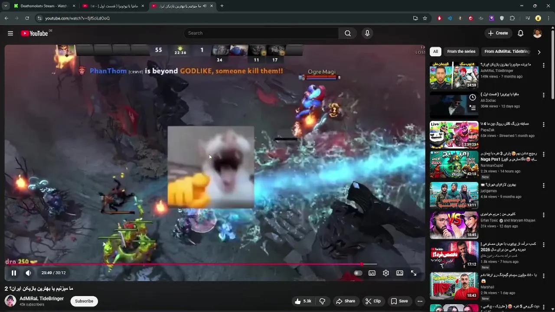The image size is (555, 312).
Task: Select From the series chip
Action: point(461,52)
